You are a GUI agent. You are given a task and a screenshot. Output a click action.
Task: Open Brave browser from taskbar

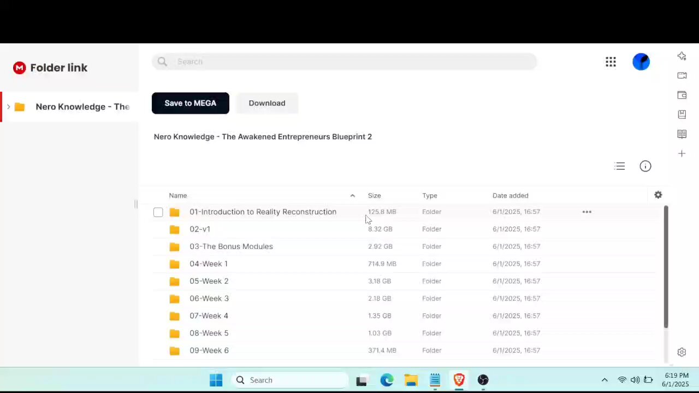[x=459, y=380]
